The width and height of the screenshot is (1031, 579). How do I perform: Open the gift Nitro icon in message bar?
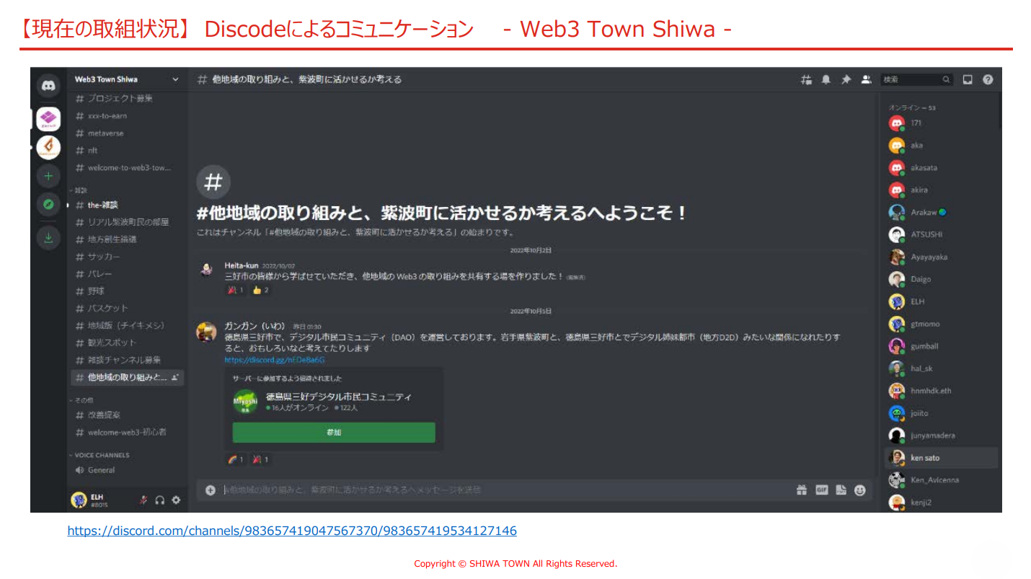802,490
